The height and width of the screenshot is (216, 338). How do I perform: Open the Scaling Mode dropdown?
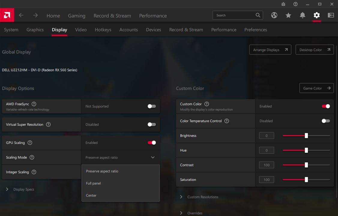pos(120,157)
